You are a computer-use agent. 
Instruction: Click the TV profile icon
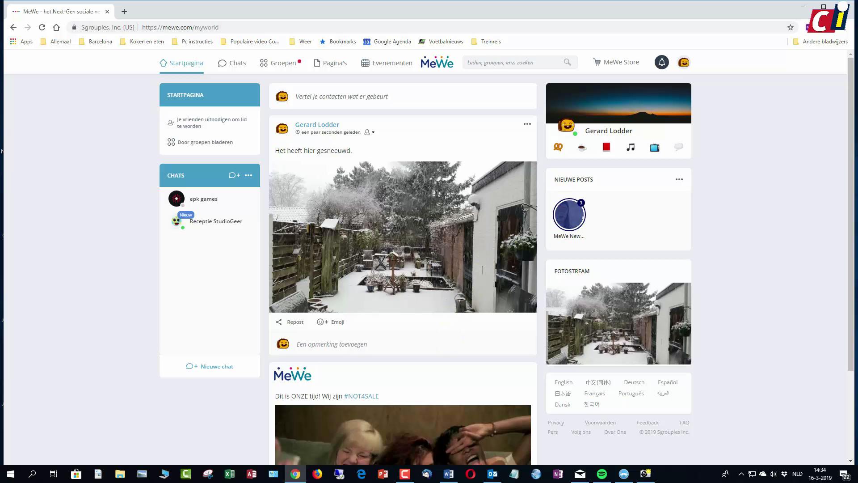654,147
